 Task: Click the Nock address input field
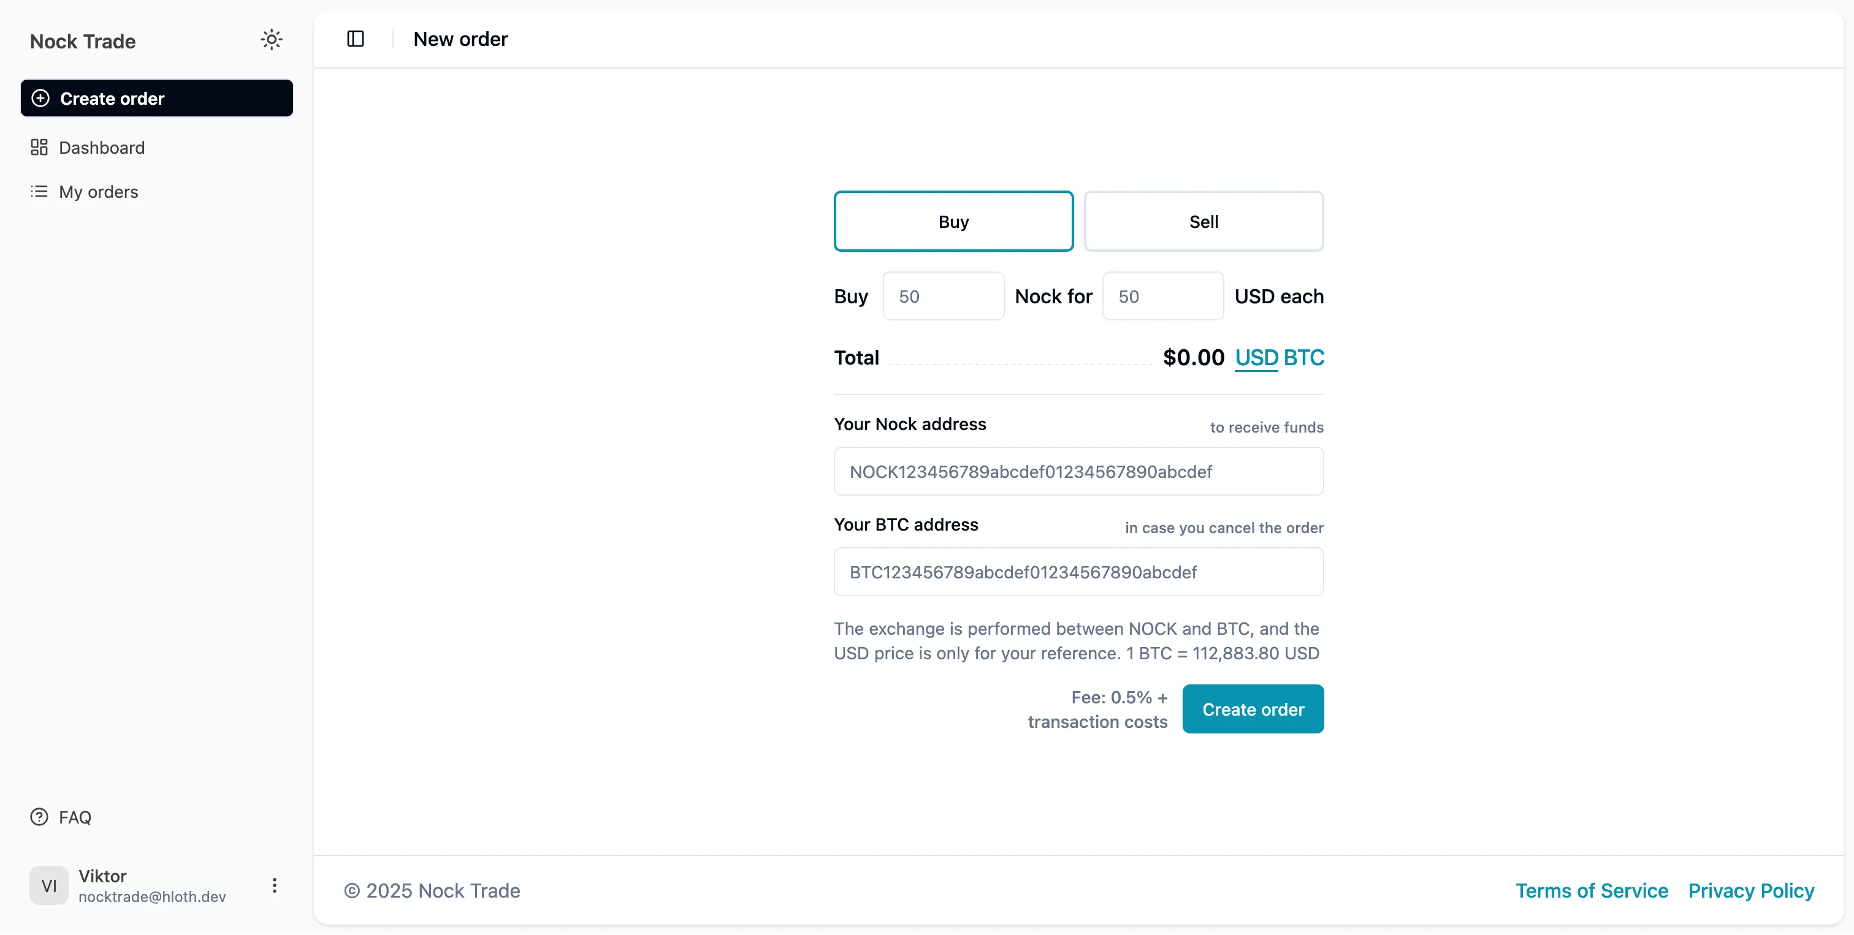[x=1077, y=471]
